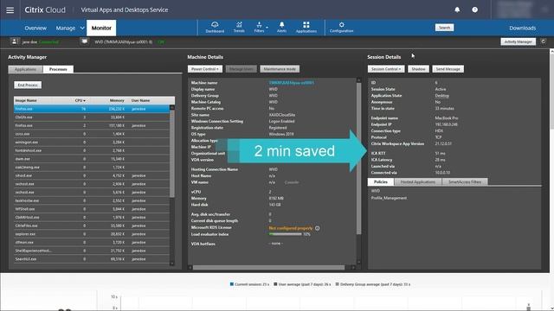The image size is (554, 311).
Task: Open the Trends view
Action: (239, 27)
